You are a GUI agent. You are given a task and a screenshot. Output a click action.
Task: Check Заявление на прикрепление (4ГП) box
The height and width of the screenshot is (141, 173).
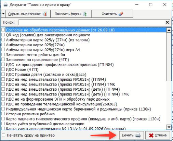click(x=3, y=60)
